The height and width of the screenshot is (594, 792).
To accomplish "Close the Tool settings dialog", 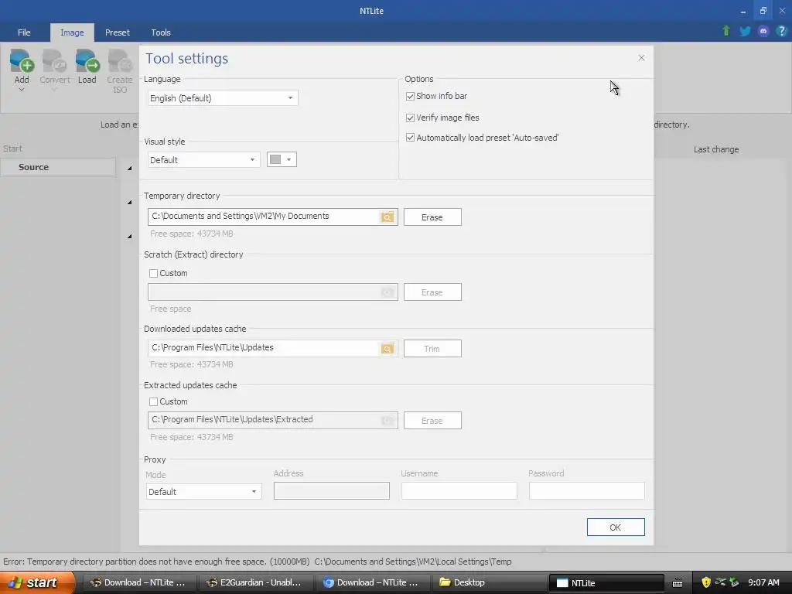I will pos(641,57).
